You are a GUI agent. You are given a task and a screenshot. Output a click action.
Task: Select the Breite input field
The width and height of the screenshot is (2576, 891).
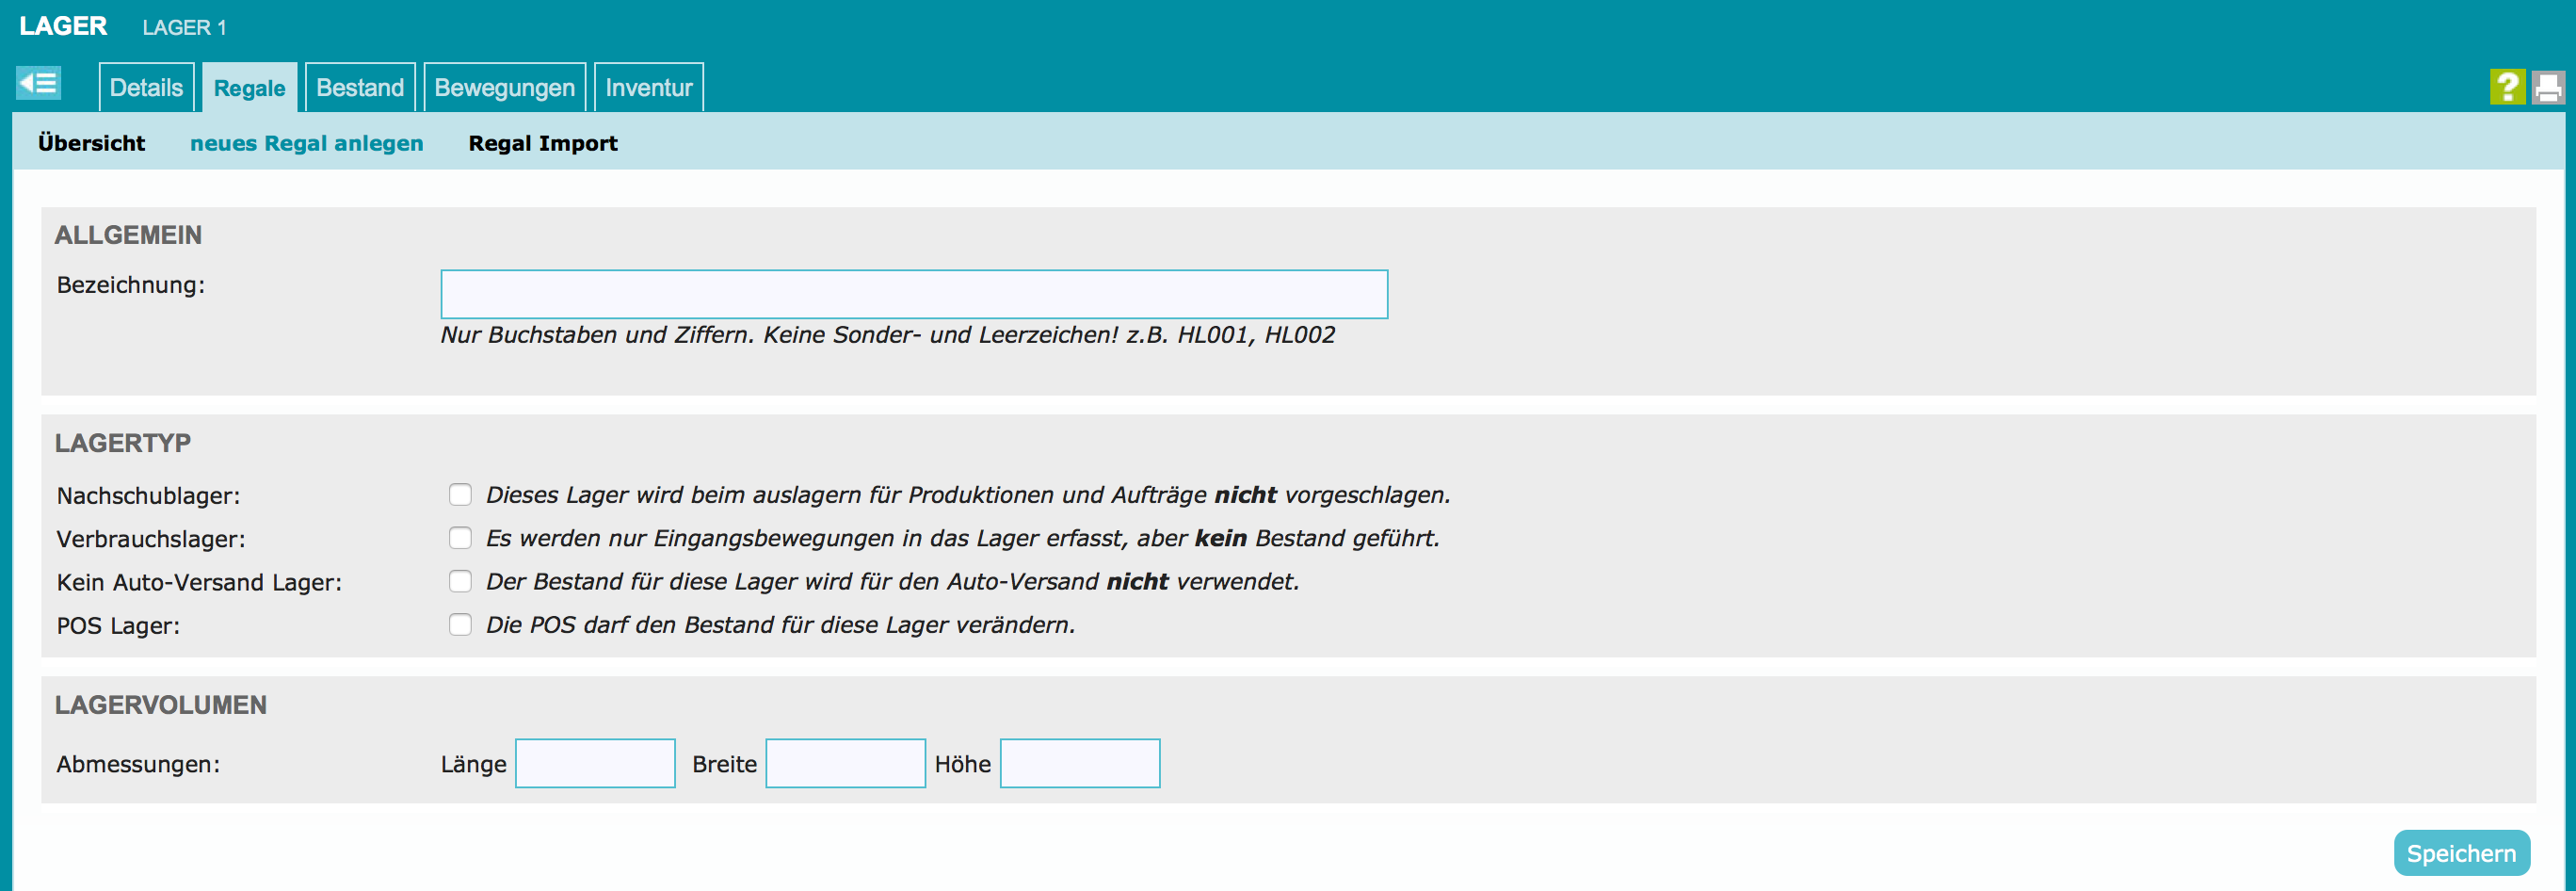[845, 764]
